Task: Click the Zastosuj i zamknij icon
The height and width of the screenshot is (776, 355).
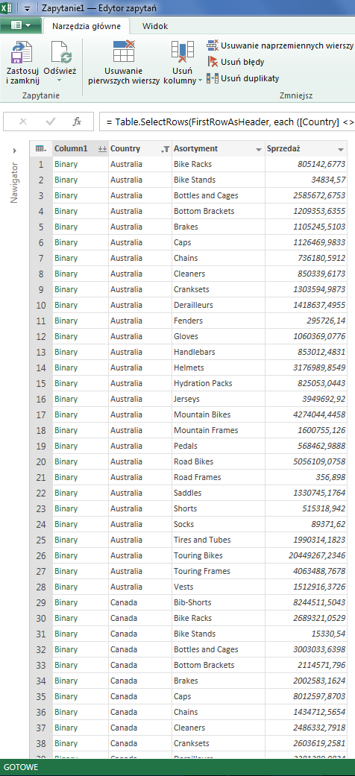Action: coord(22,52)
